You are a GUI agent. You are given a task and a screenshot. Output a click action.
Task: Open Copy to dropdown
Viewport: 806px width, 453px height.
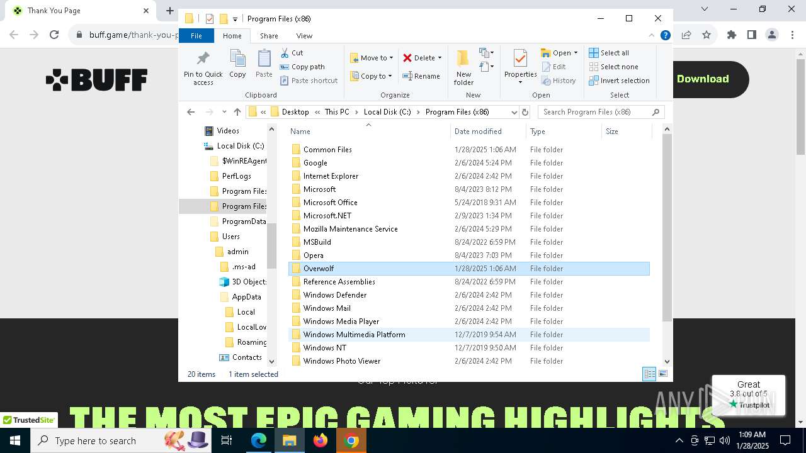pos(371,76)
